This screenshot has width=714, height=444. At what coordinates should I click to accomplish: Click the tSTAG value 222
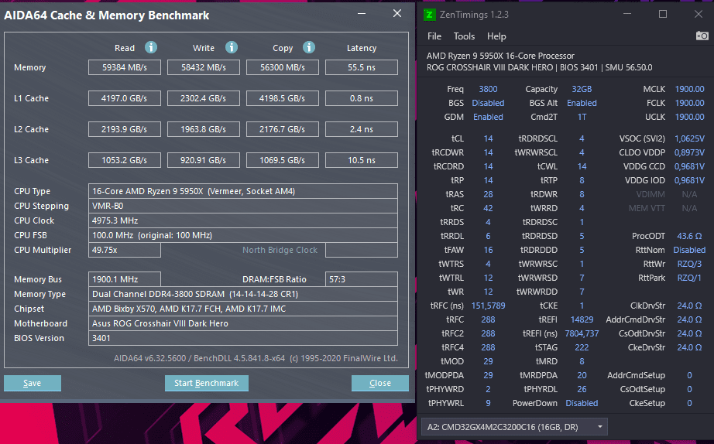[582, 347]
